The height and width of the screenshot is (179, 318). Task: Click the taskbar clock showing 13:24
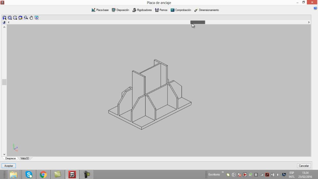pos(305,175)
